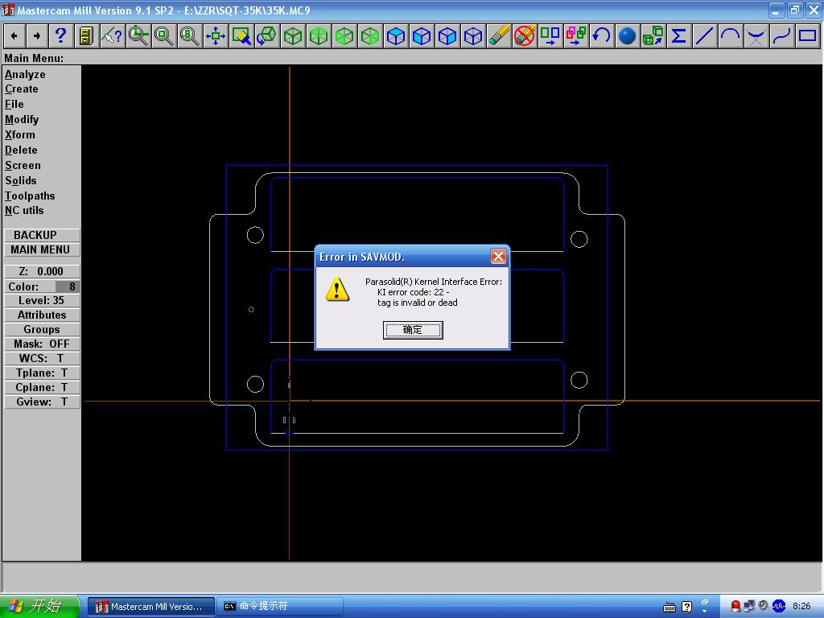Click the blue cube with top face filled
The width and height of the screenshot is (824, 618).
[396, 36]
